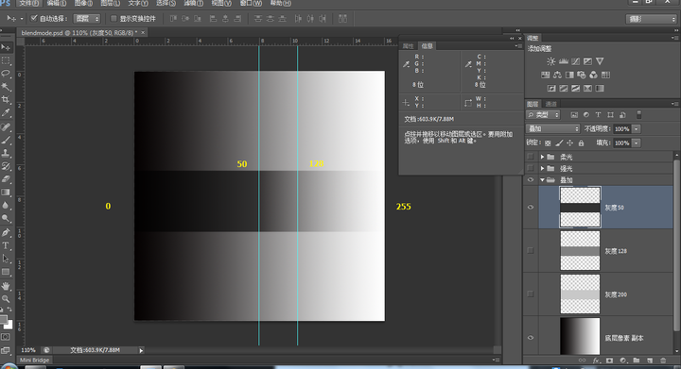Viewport: 681px width, 369px height.
Task: Select the Horizontal Type tool
Action: [x=6, y=245]
